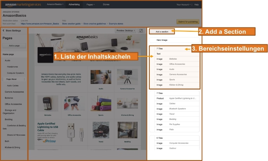
Task: Open the Stores tab
Action: [x=106, y=4]
